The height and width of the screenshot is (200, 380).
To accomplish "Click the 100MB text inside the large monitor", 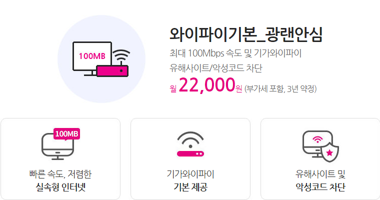I will [92, 56].
